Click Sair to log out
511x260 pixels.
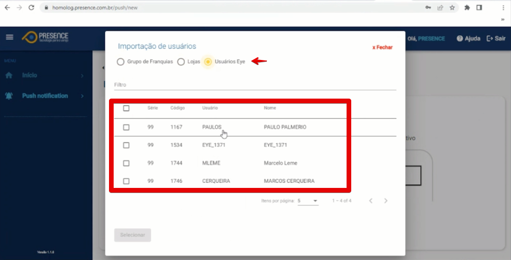pos(496,39)
